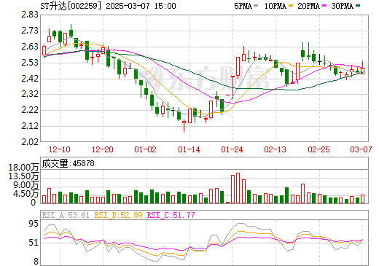Click the 8 RSI axis label
This screenshot has width=379, height=266.
pos(36,262)
